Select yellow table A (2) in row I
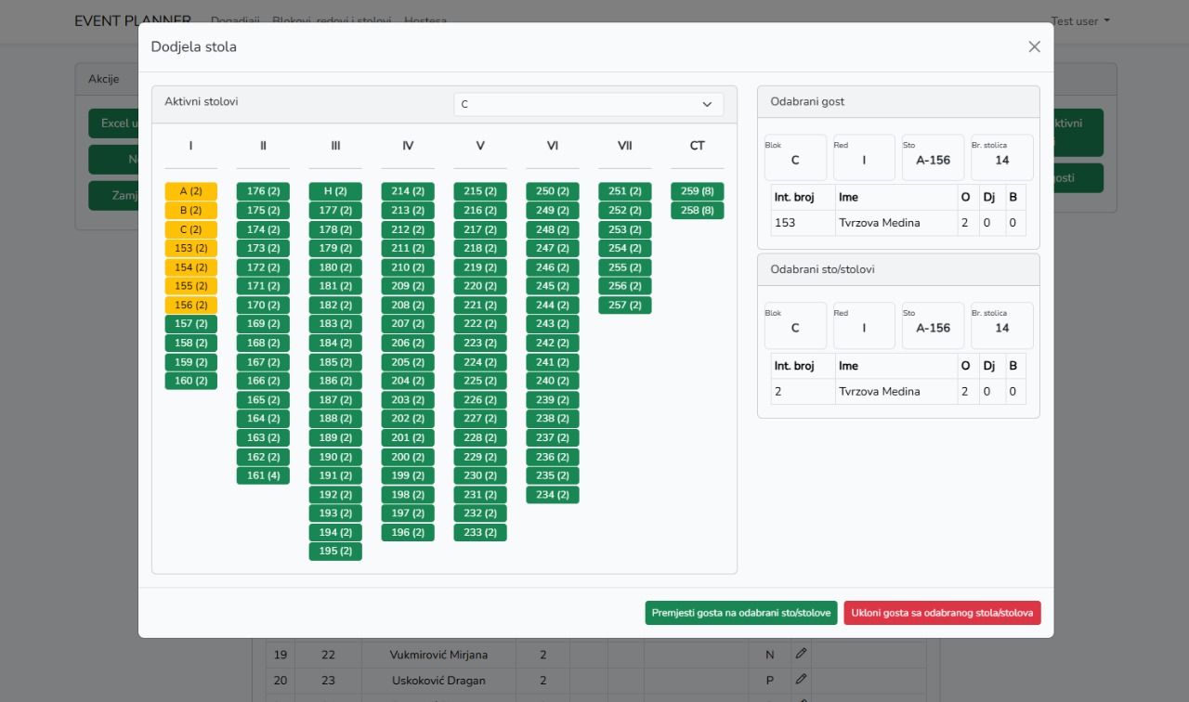The height and width of the screenshot is (702, 1189). 190,191
